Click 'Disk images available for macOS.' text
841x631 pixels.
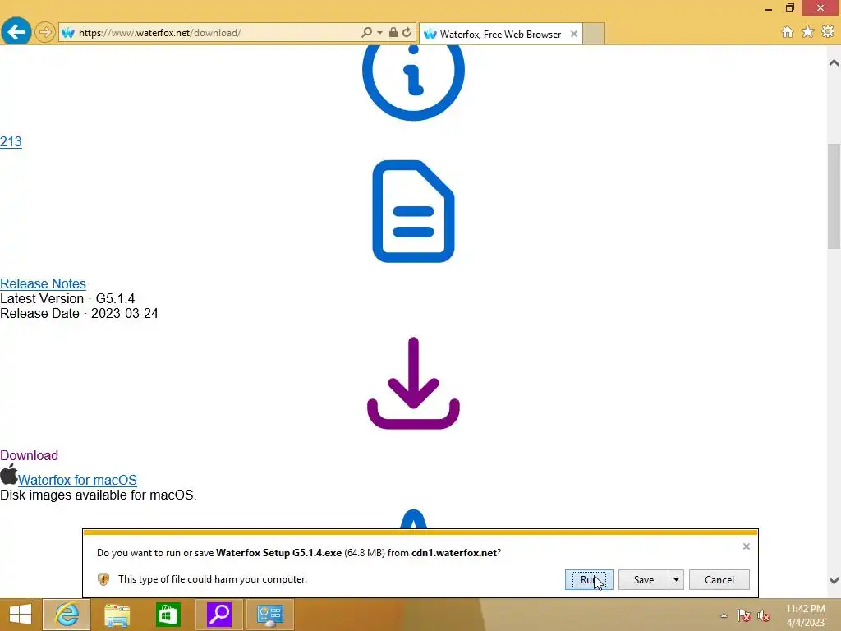pos(99,495)
